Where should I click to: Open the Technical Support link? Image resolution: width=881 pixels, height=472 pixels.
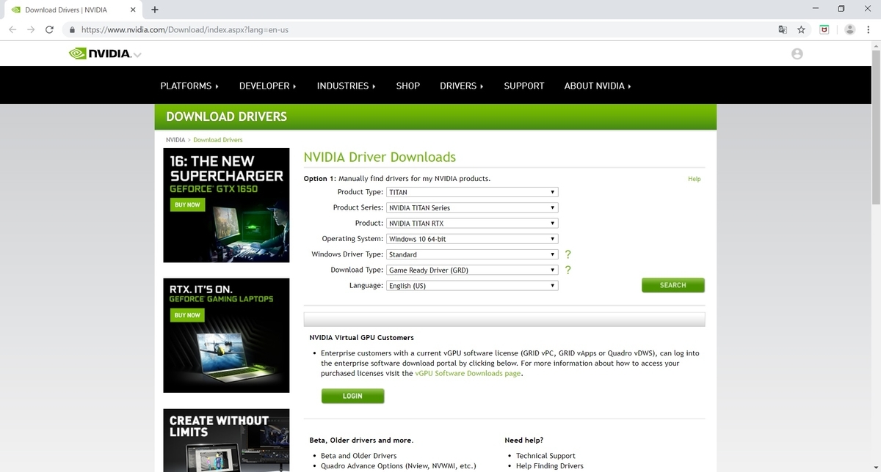point(545,456)
